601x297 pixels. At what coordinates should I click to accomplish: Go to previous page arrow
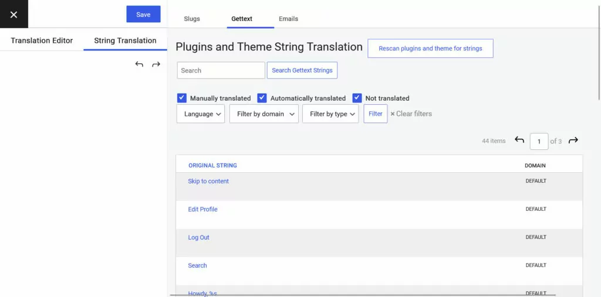(x=519, y=141)
